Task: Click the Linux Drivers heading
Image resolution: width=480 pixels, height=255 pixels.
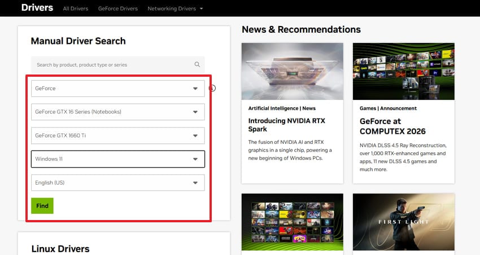Action: point(60,249)
